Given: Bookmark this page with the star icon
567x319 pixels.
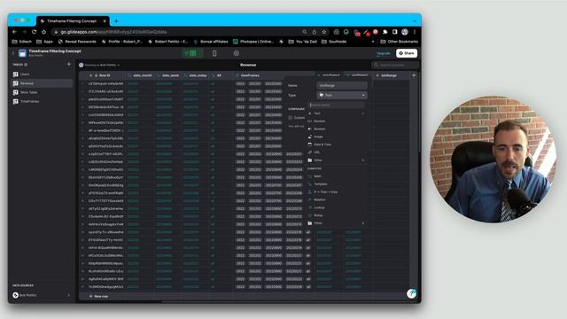Looking at the screenshot, I should (x=324, y=32).
